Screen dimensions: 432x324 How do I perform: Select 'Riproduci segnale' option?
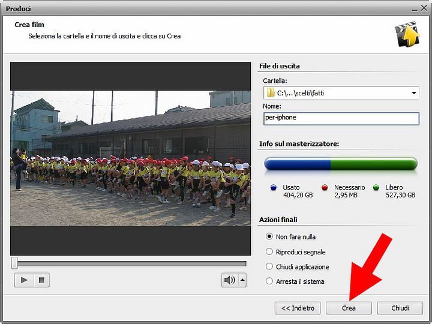pos(269,251)
